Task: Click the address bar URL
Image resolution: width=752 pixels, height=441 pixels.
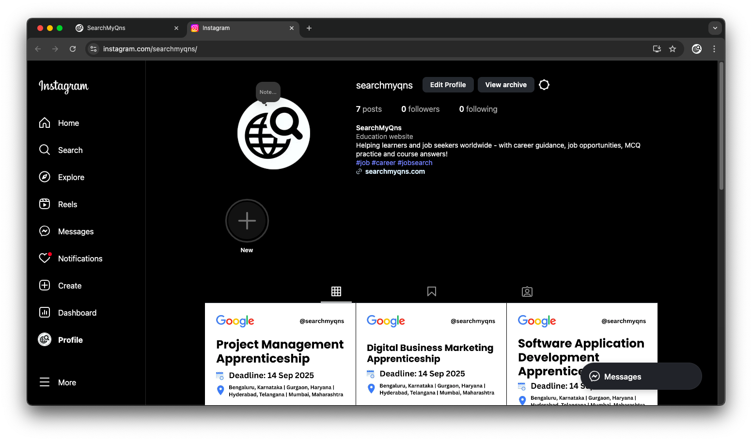Action: coord(150,49)
